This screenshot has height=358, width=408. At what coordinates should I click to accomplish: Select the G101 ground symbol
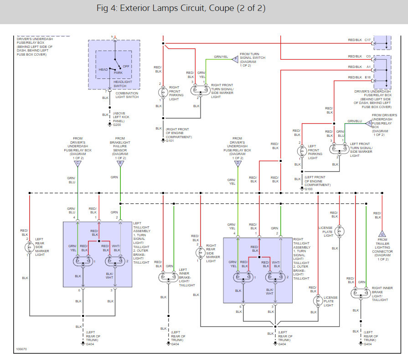[163, 140]
